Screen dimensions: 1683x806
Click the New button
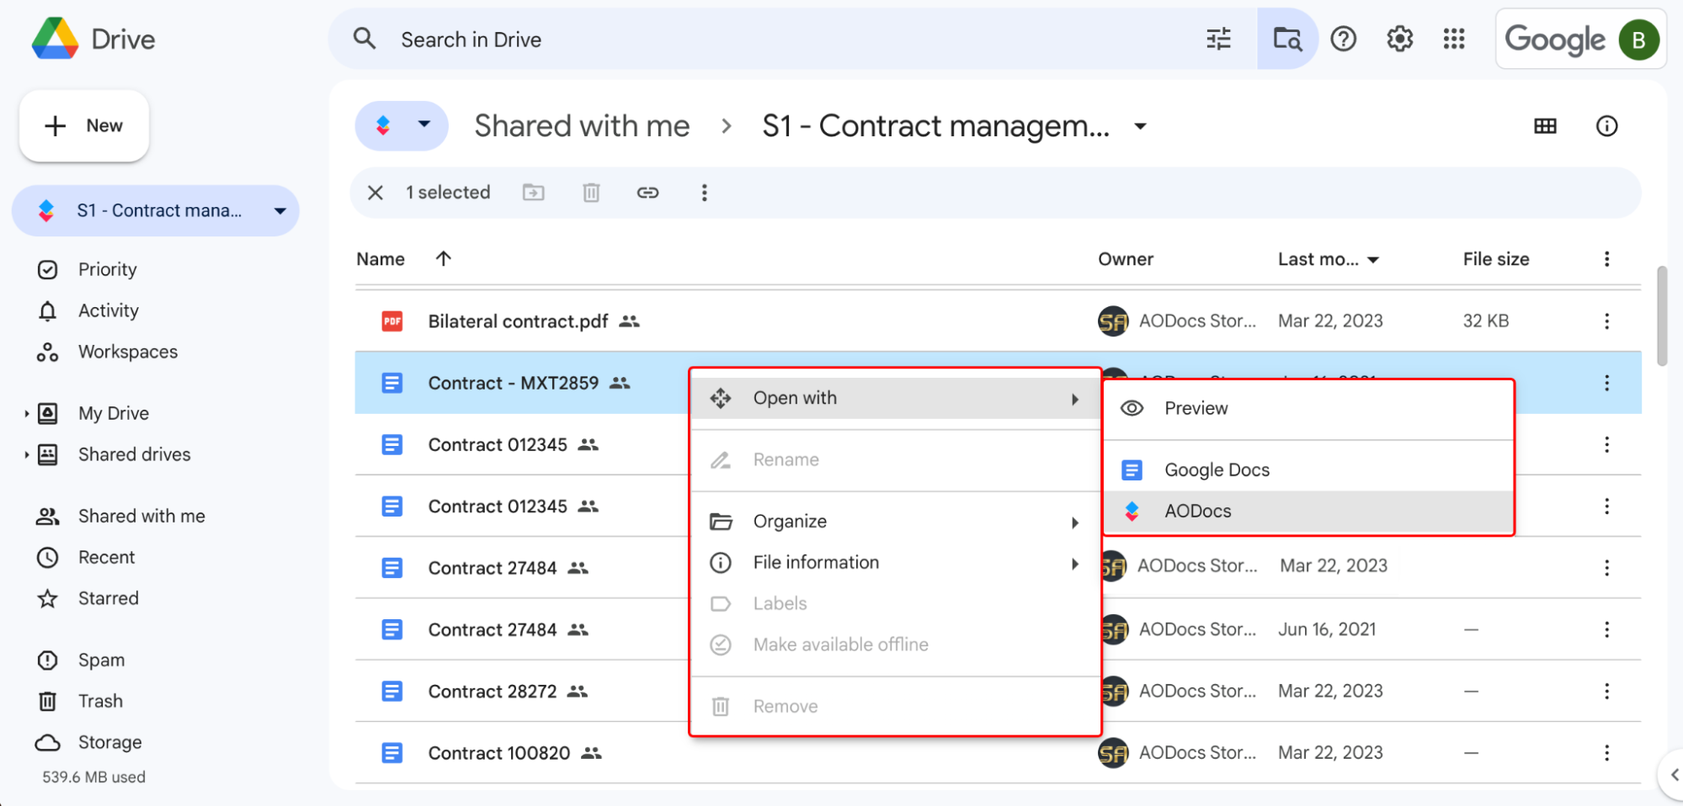pos(84,126)
